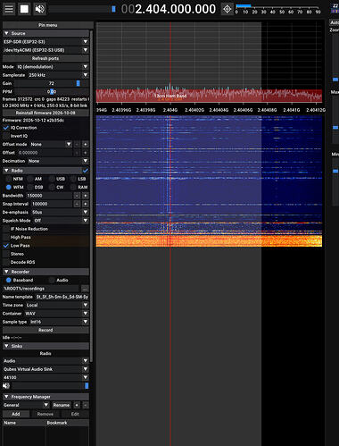Open the Decimation dropdown
The height and width of the screenshot is (446, 339).
click(58, 161)
